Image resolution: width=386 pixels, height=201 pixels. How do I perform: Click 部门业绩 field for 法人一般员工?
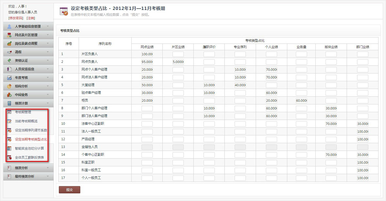(362, 131)
